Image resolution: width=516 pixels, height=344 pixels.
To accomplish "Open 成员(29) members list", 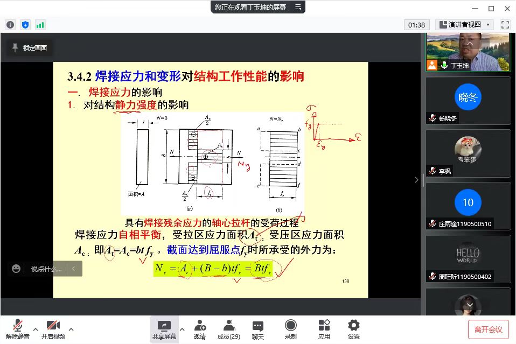I will pyautogui.click(x=229, y=329).
